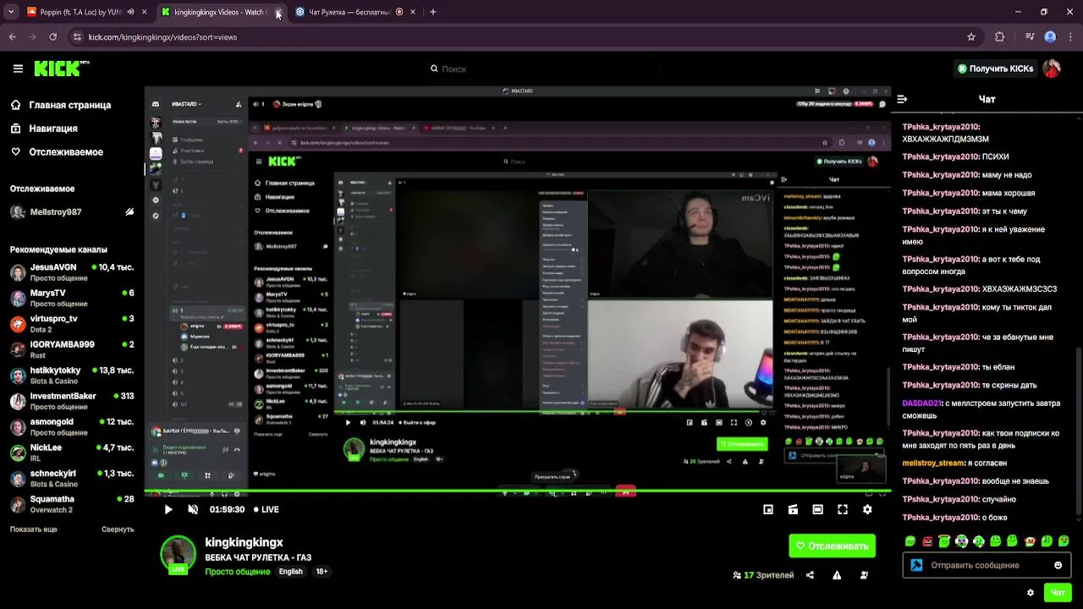The height and width of the screenshot is (609, 1083).
Task: Open the emoji picker in chat input
Action: (x=1058, y=565)
